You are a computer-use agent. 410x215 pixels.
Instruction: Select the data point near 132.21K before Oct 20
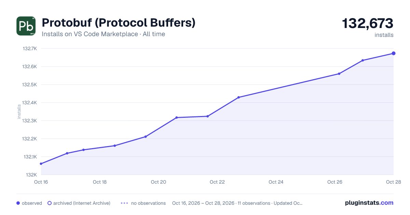(x=146, y=137)
